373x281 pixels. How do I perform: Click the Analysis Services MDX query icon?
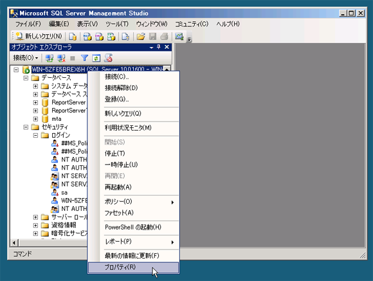(x=87, y=37)
